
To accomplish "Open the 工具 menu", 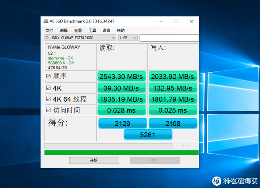I will point(92,31).
